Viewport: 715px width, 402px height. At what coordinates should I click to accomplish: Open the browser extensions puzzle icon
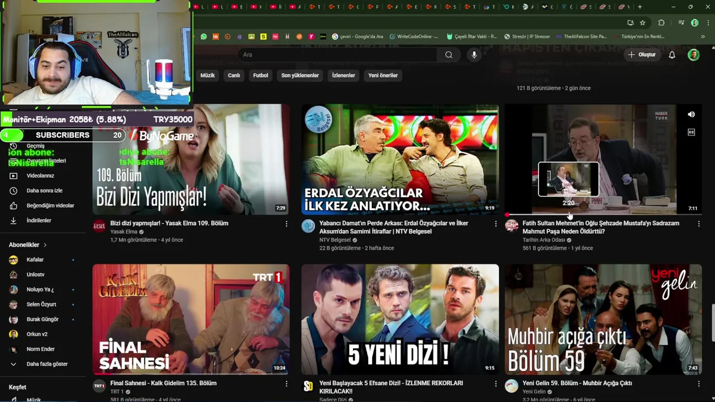[661, 22]
